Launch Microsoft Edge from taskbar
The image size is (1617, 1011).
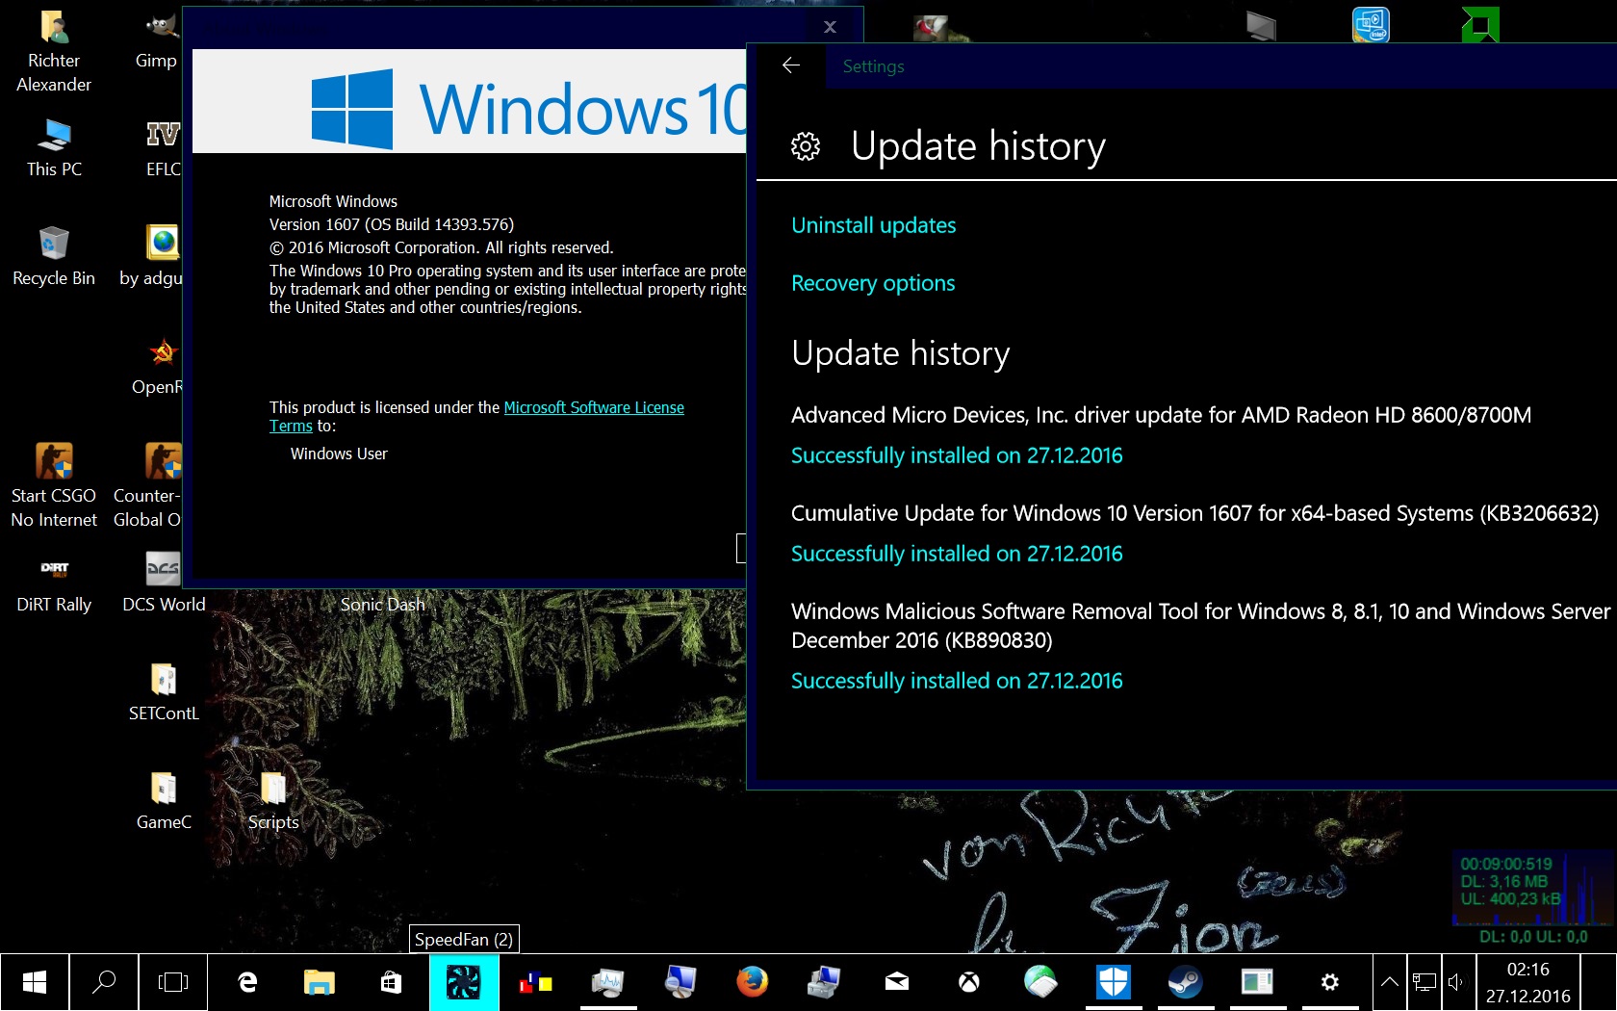point(247,982)
